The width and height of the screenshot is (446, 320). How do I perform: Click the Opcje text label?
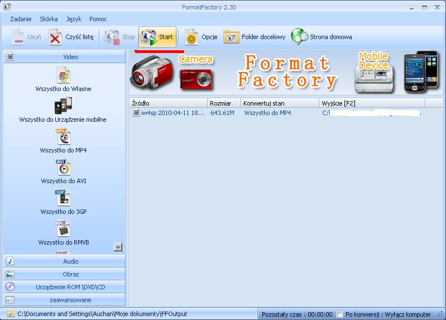click(209, 37)
